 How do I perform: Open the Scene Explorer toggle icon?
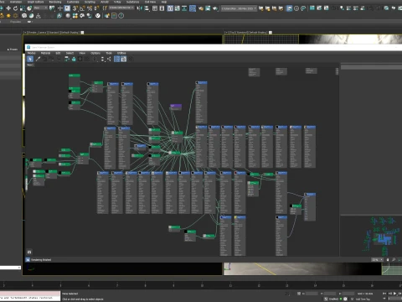point(155,8)
